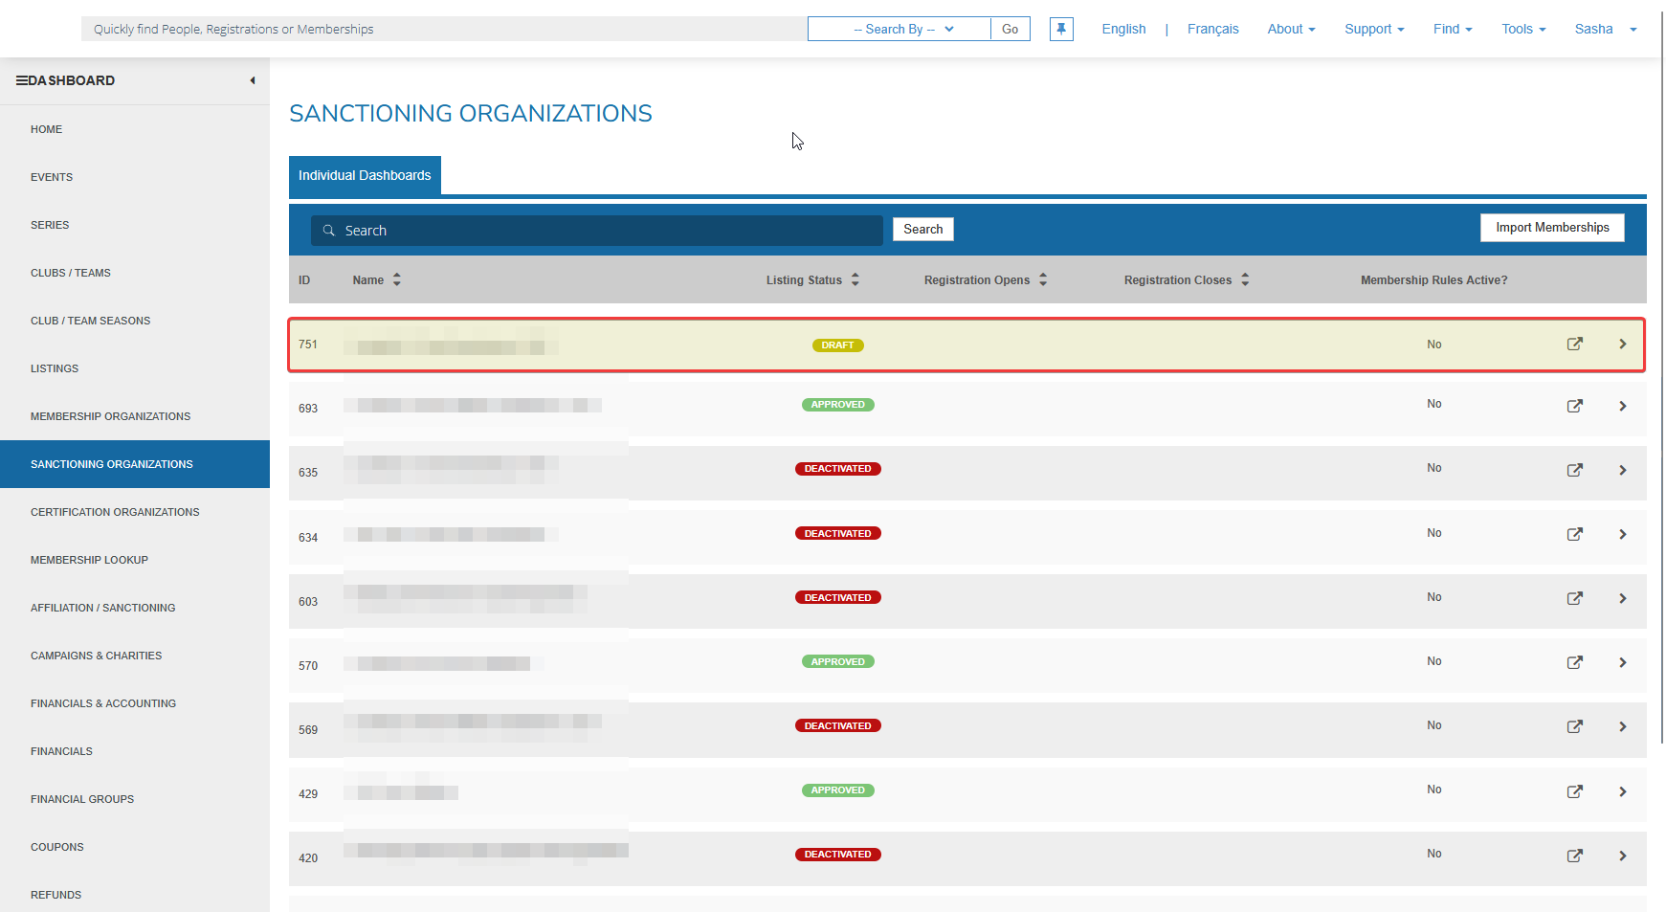Image resolution: width=1666 pixels, height=912 pixels.
Task: Sort by Registration Opens column
Action: coord(1043,279)
